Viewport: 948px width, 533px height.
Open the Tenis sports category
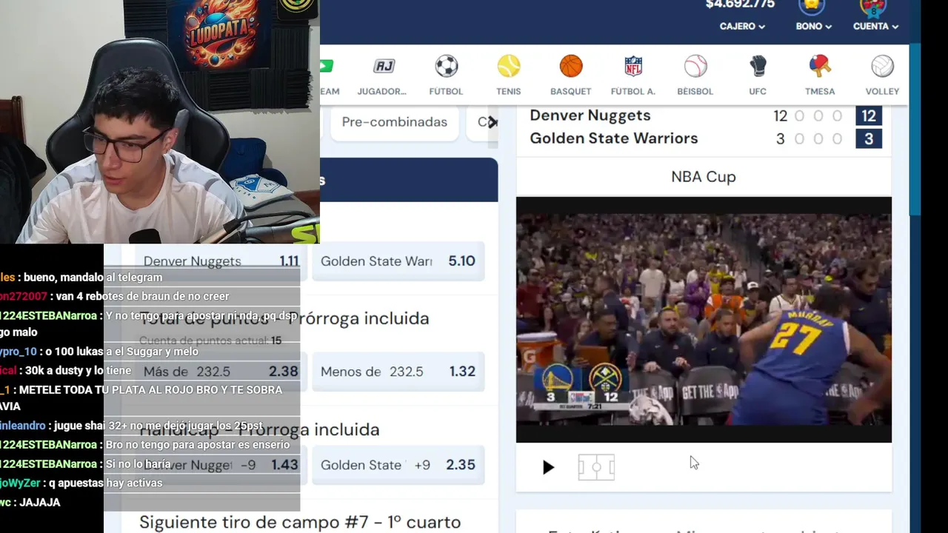508,75
